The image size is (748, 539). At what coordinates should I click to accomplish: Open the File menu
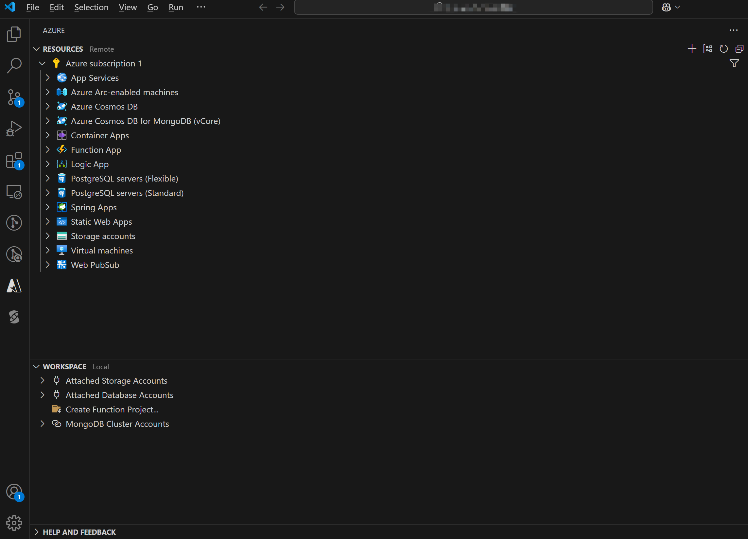tap(33, 7)
